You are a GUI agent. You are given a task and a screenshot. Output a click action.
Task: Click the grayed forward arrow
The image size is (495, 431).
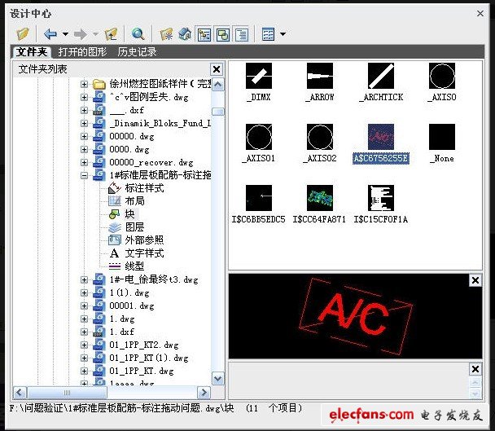click(x=80, y=33)
